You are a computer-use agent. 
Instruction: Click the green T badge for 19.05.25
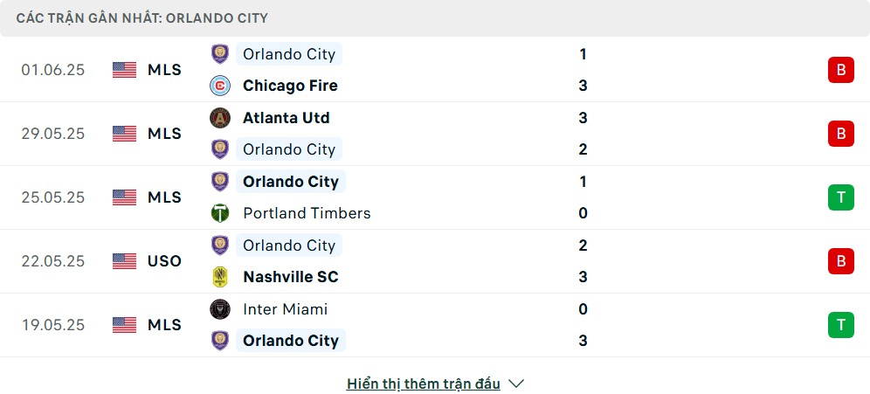[840, 325]
